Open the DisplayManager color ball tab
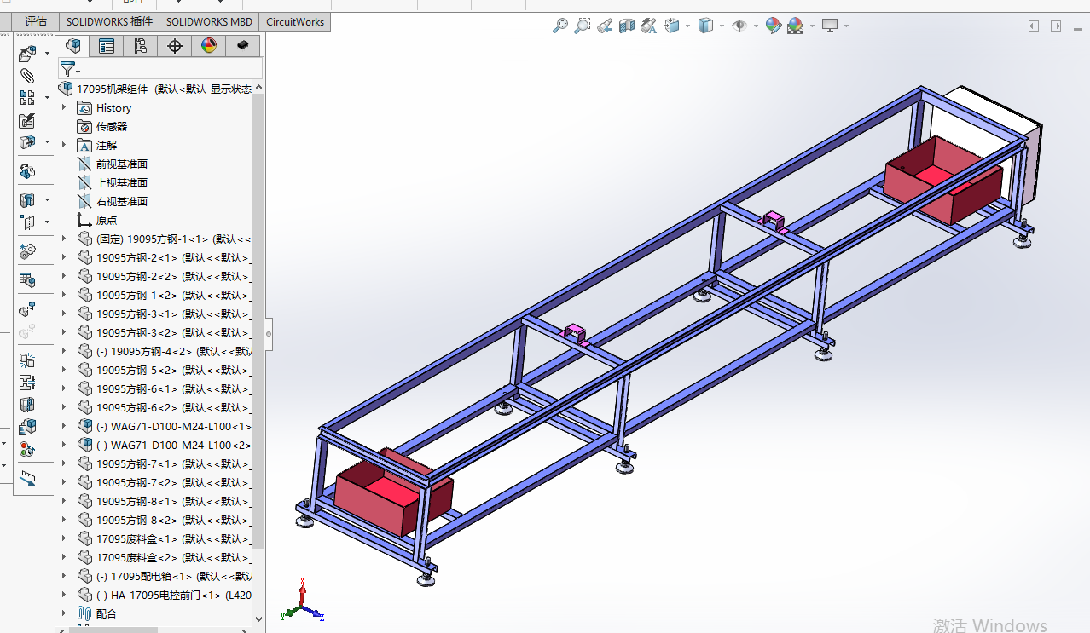Image resolution: width=1090 pixels, height=633 pixels. [209, 46]
